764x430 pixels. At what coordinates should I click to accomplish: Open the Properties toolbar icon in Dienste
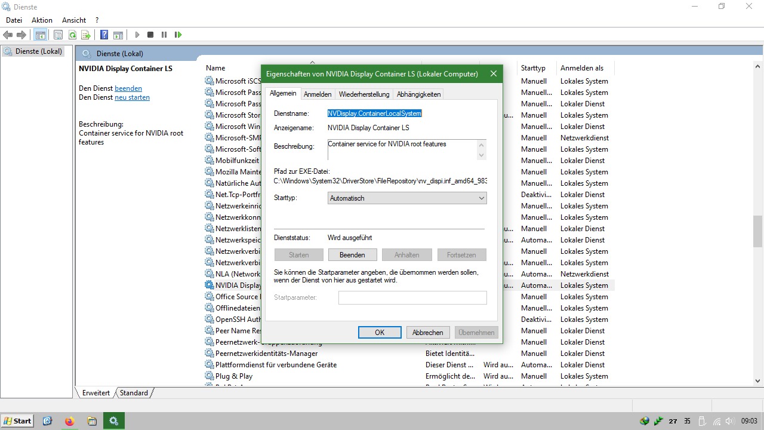pyautogui.click(x=58, y=35)
